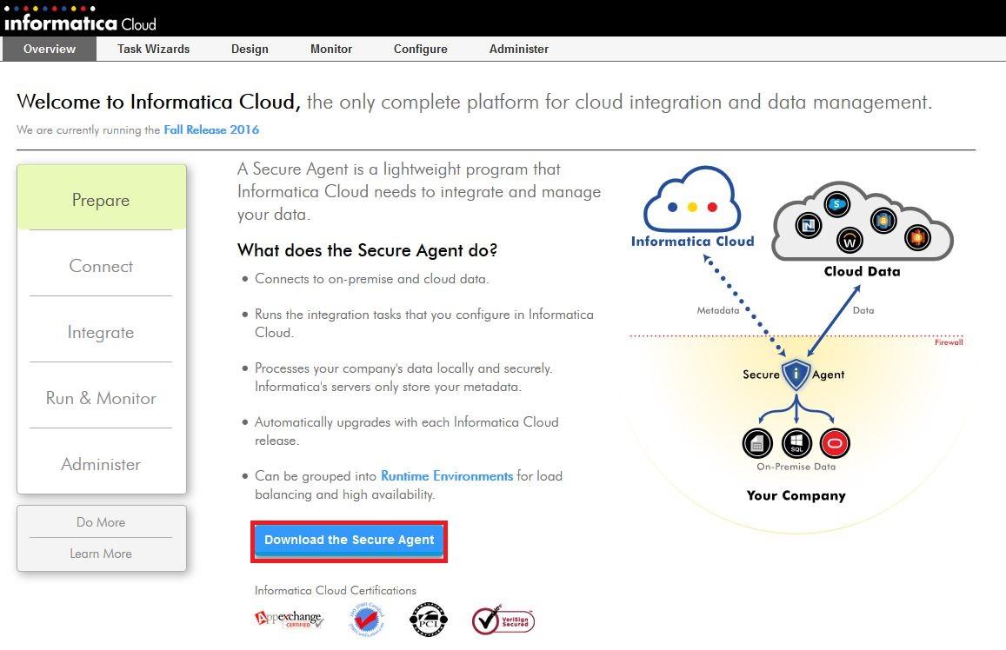The width and height of the screenshot is (1006, 650).
Task: Select the Configure tab
Action: click(420, 49)
